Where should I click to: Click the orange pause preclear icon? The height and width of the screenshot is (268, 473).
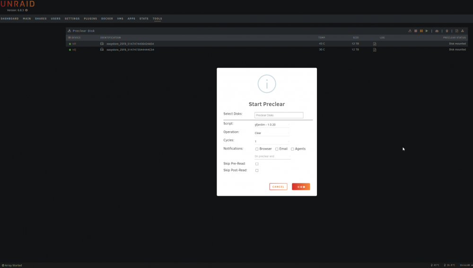(x=421, y=31)
